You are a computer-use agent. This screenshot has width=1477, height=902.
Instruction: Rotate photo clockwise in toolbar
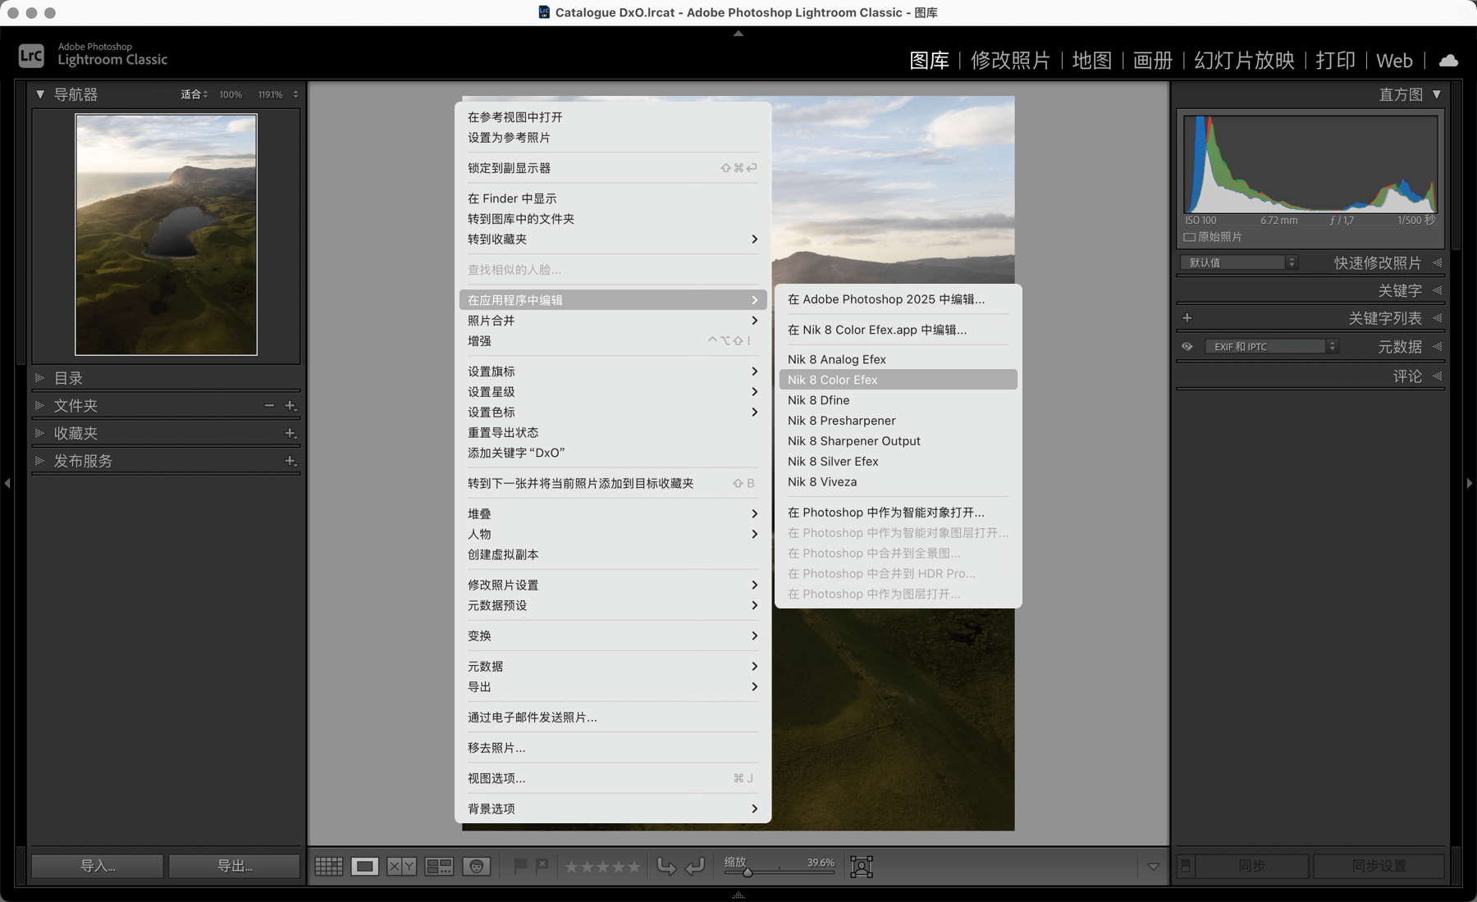pos(695,866)
